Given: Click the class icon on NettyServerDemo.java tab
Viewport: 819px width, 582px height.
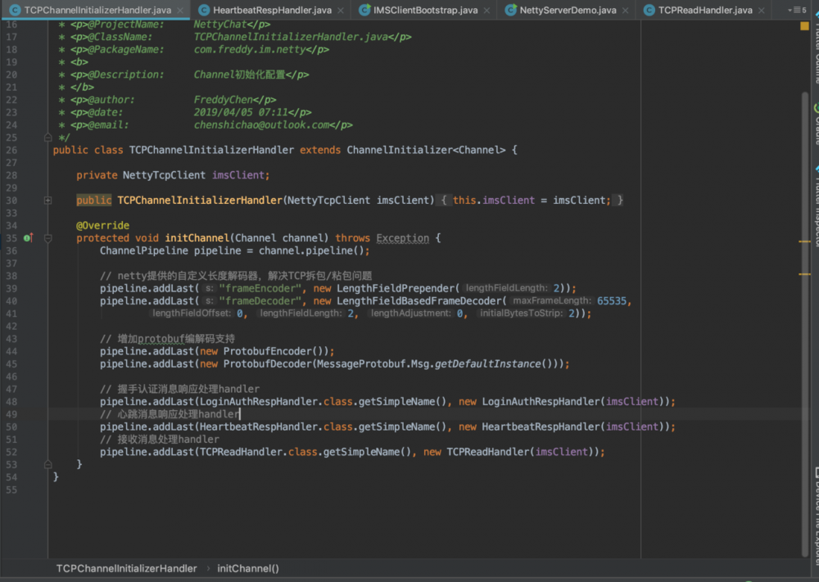Looking at the screenshot, I should (x=512, y=10).
